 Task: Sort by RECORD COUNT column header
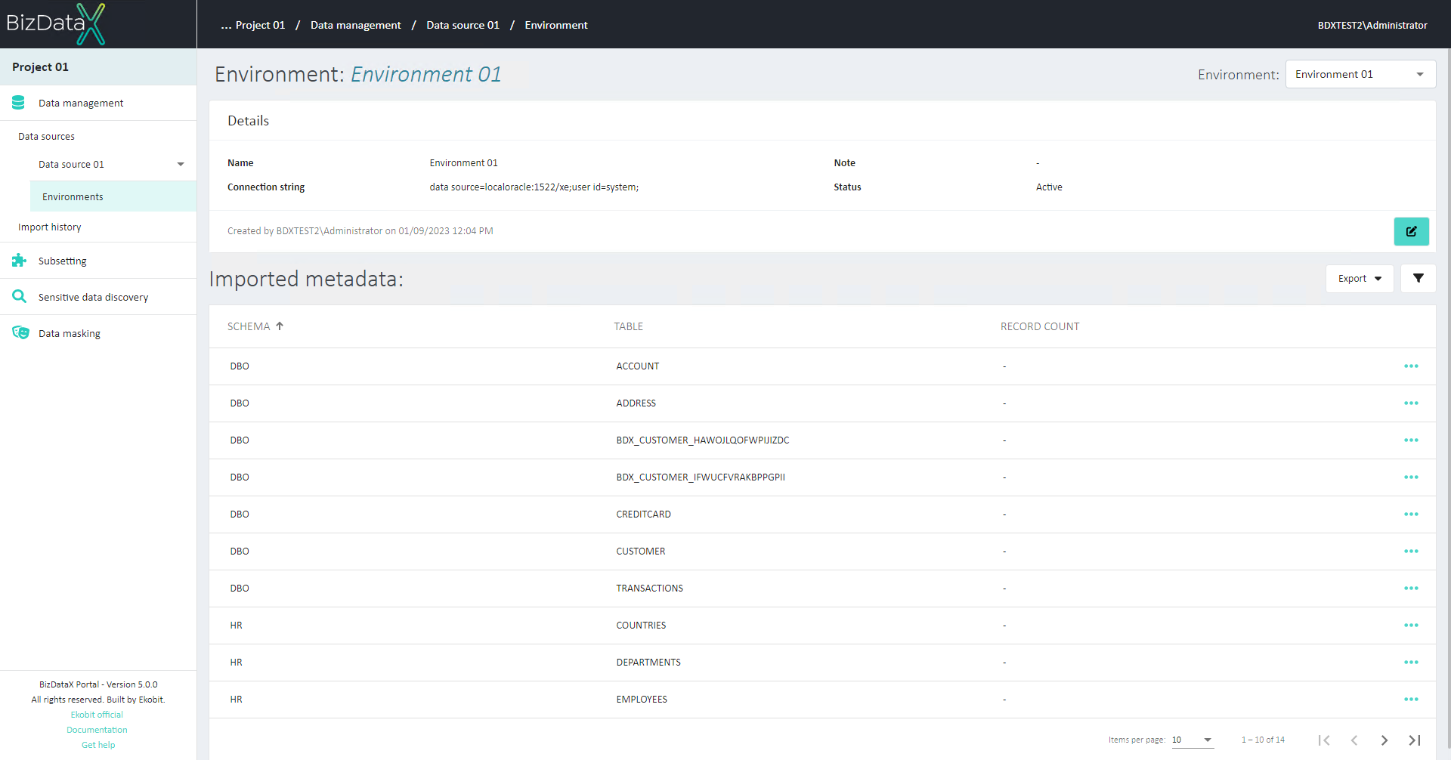(1040, 326)
